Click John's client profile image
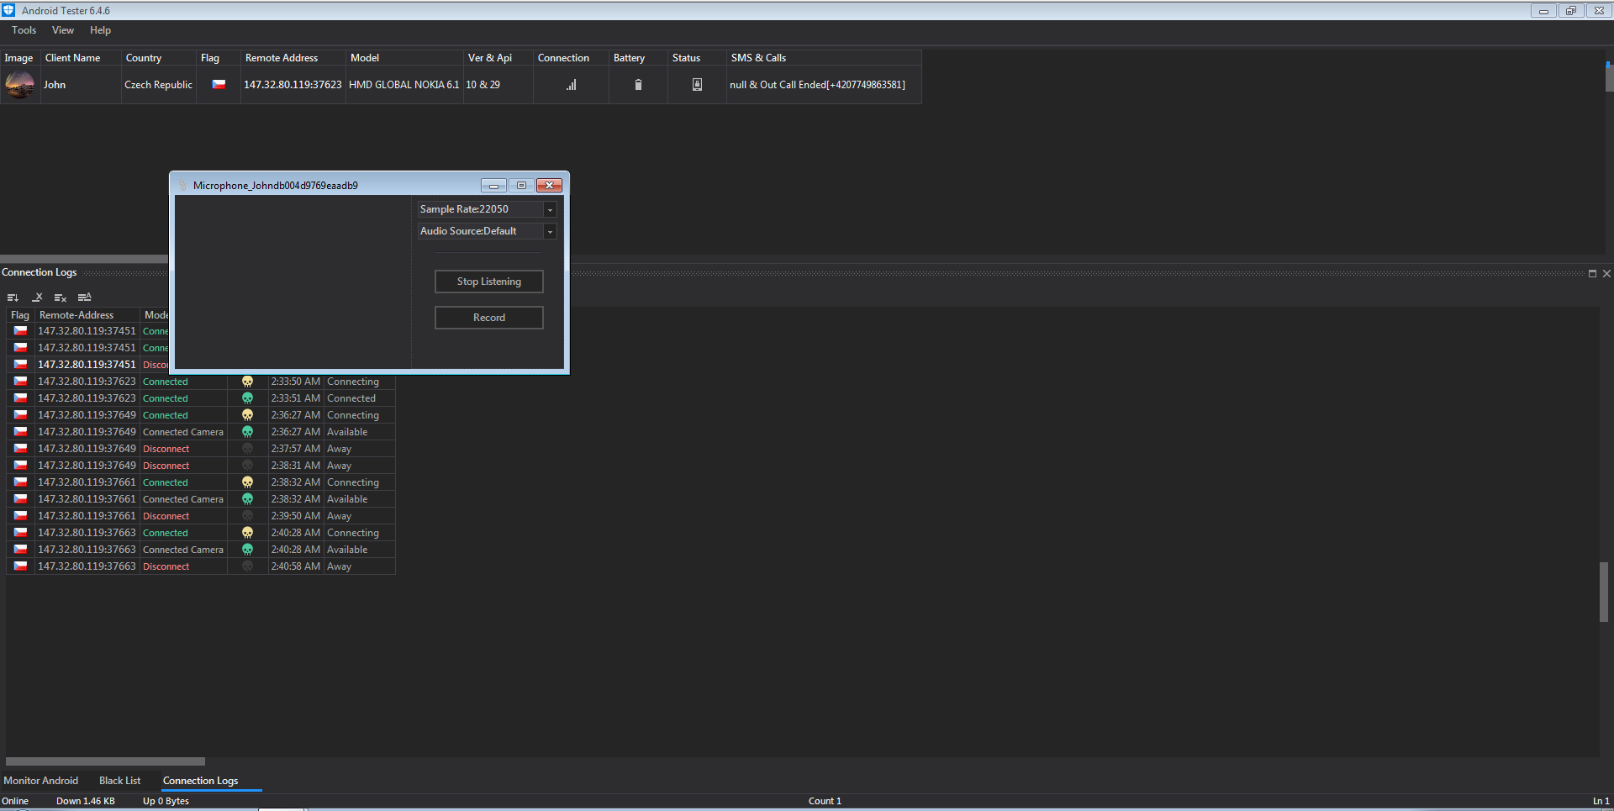This screenshot has height=811, width=1614. point(19,85)
